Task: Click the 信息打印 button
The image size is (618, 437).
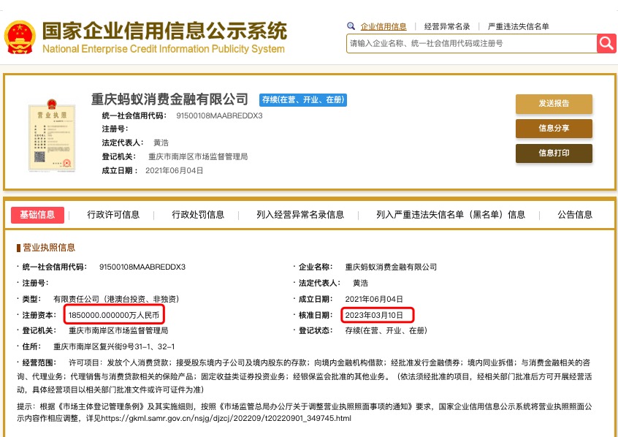Action: coord(554,153)
